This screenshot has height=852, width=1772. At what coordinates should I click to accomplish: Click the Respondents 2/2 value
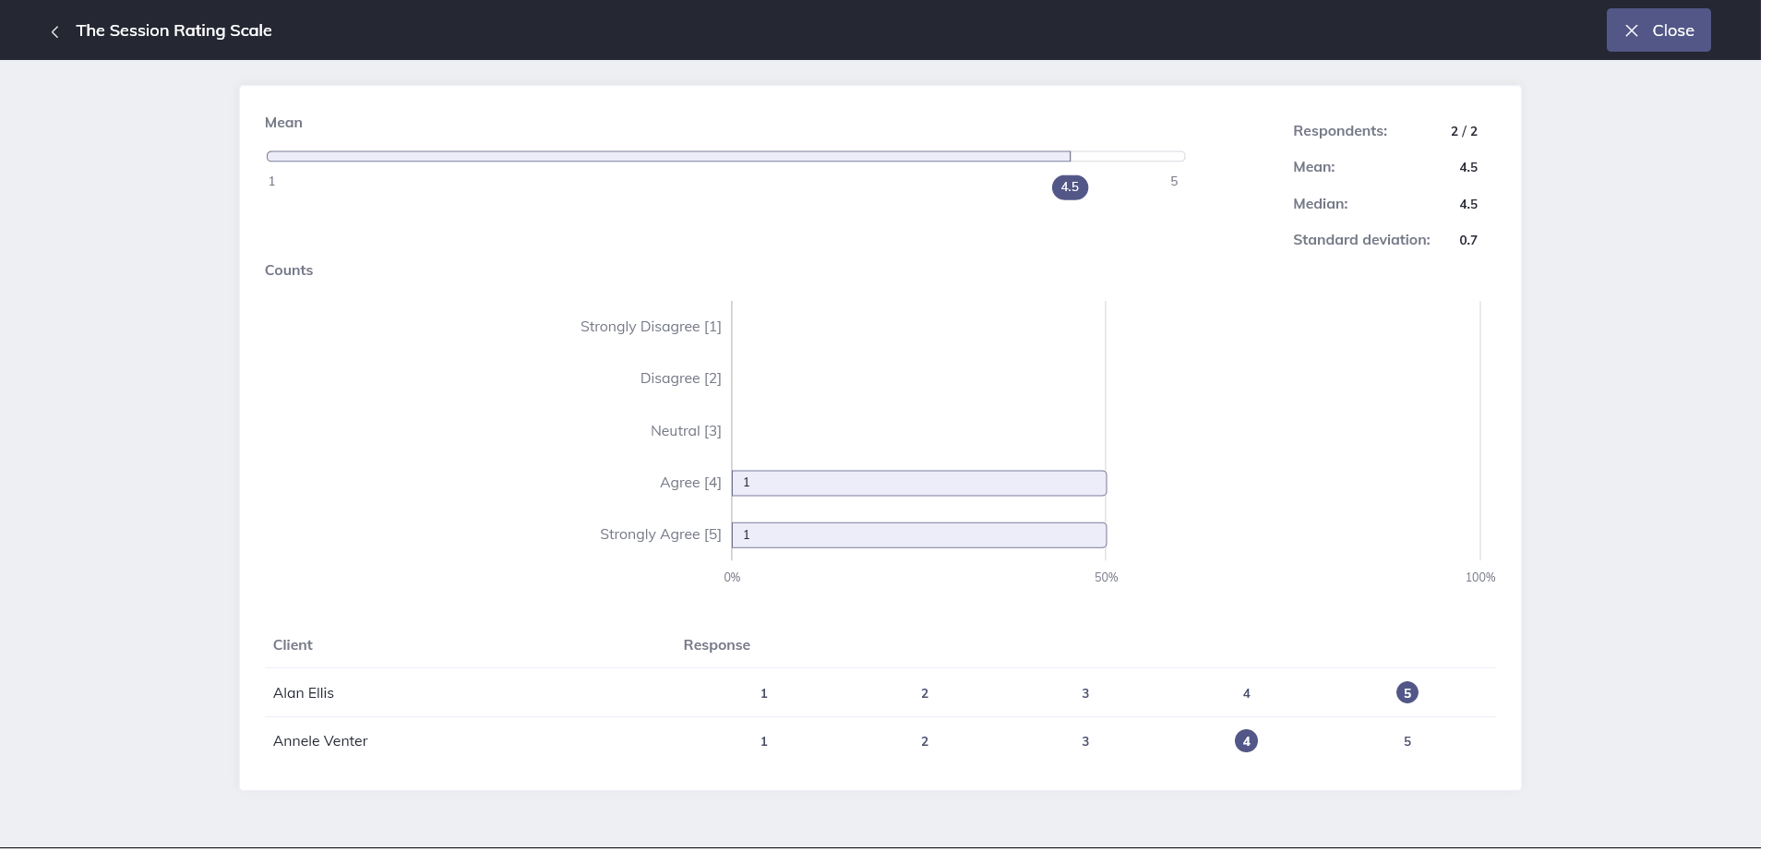coord(1464,130)
